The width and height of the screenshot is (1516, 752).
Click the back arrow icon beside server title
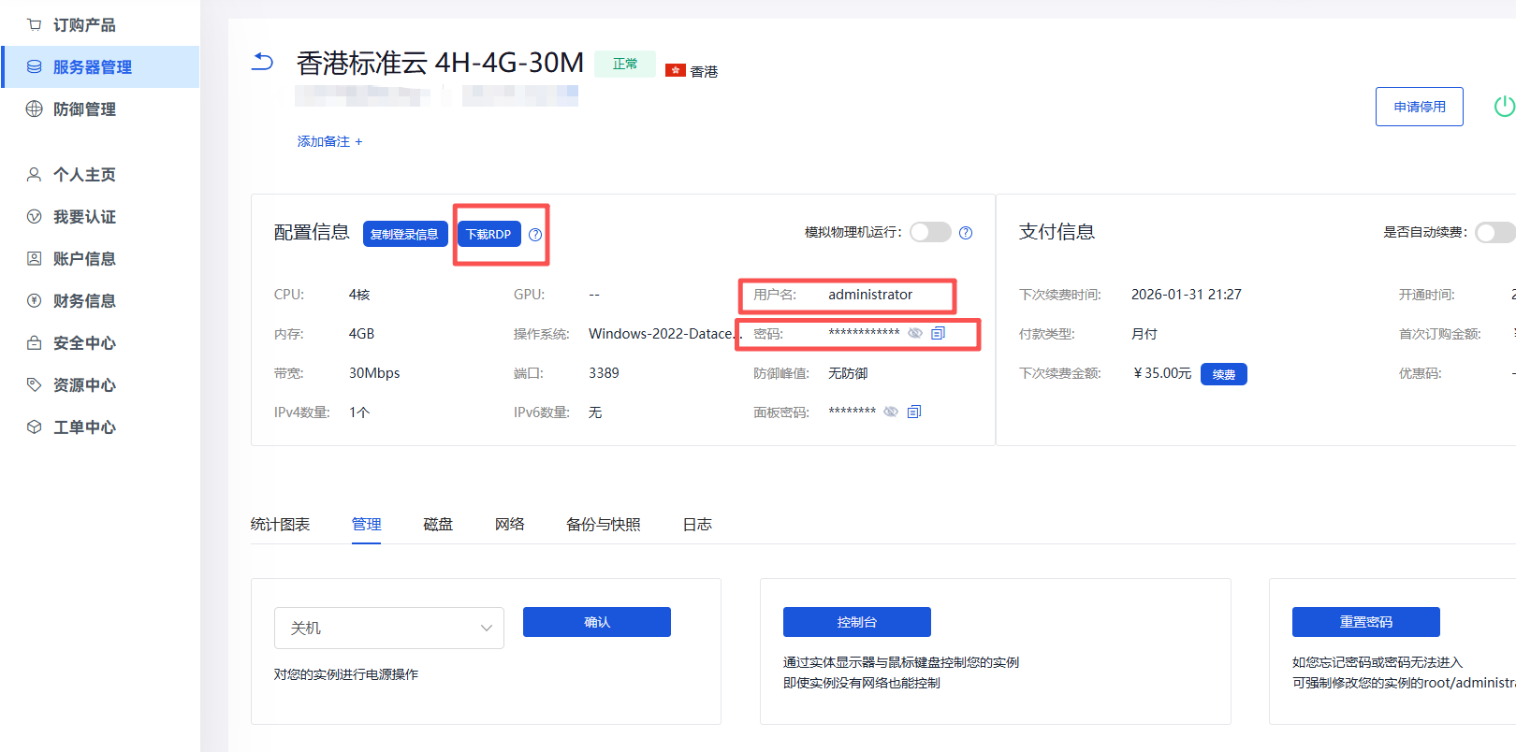[263, 63]
